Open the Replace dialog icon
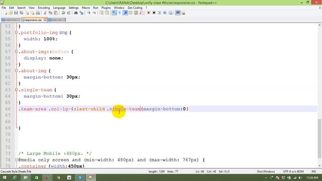Viewport: 322px width, 181px height. [82, 13]
